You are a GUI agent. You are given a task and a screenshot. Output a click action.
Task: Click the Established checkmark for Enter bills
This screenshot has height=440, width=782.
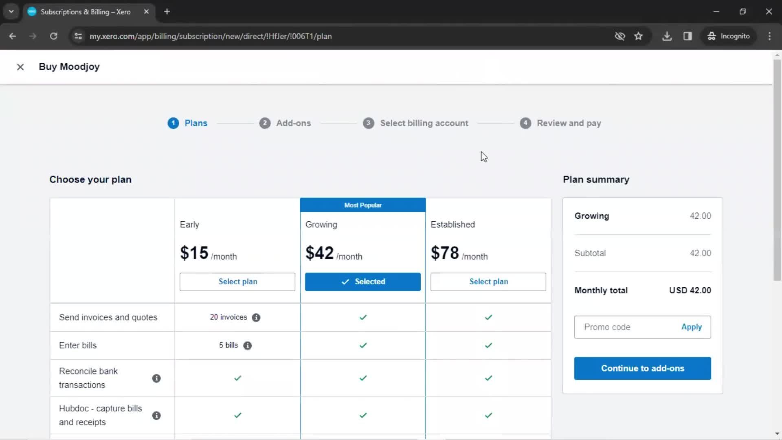[488, 345]
